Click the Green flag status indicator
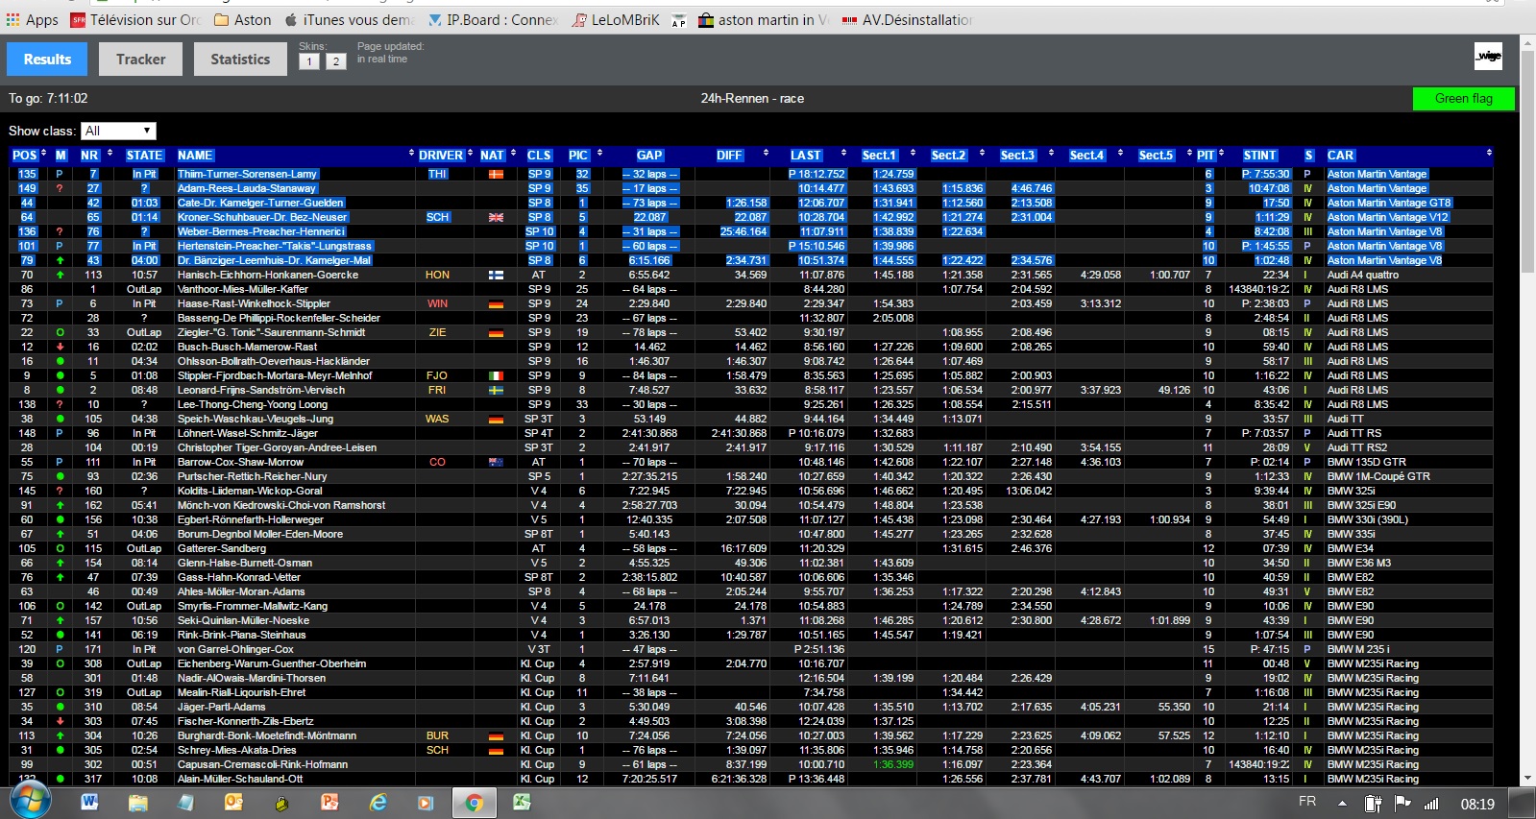This screenshot has height=819, width=1536. coord(1463,98)
